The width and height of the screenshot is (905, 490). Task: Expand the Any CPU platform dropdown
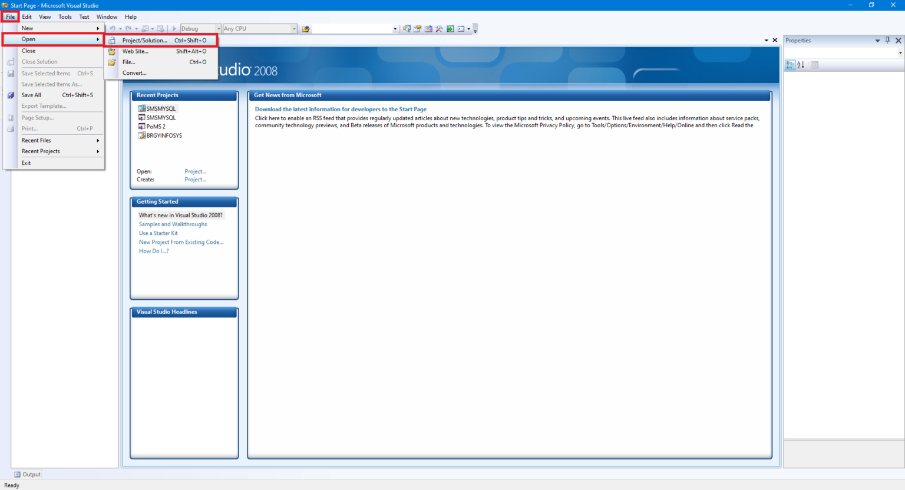tap(295, 28)
